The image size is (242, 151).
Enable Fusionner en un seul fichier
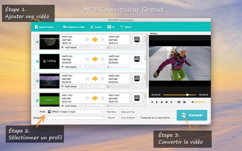click(139, 118)
